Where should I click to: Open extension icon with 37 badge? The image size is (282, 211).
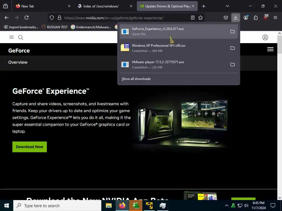point(266,17)
